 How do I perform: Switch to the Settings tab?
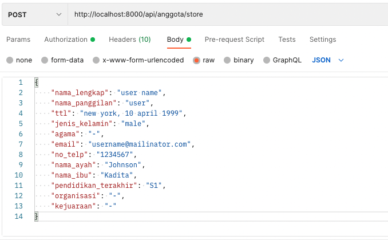(x=323, y=40)
